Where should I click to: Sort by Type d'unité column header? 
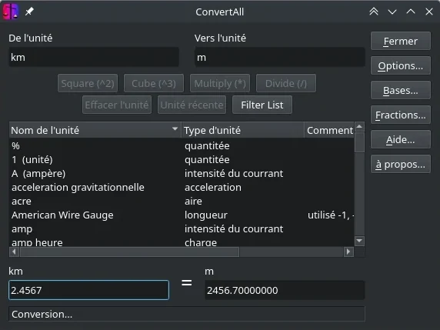click(243, 130)
